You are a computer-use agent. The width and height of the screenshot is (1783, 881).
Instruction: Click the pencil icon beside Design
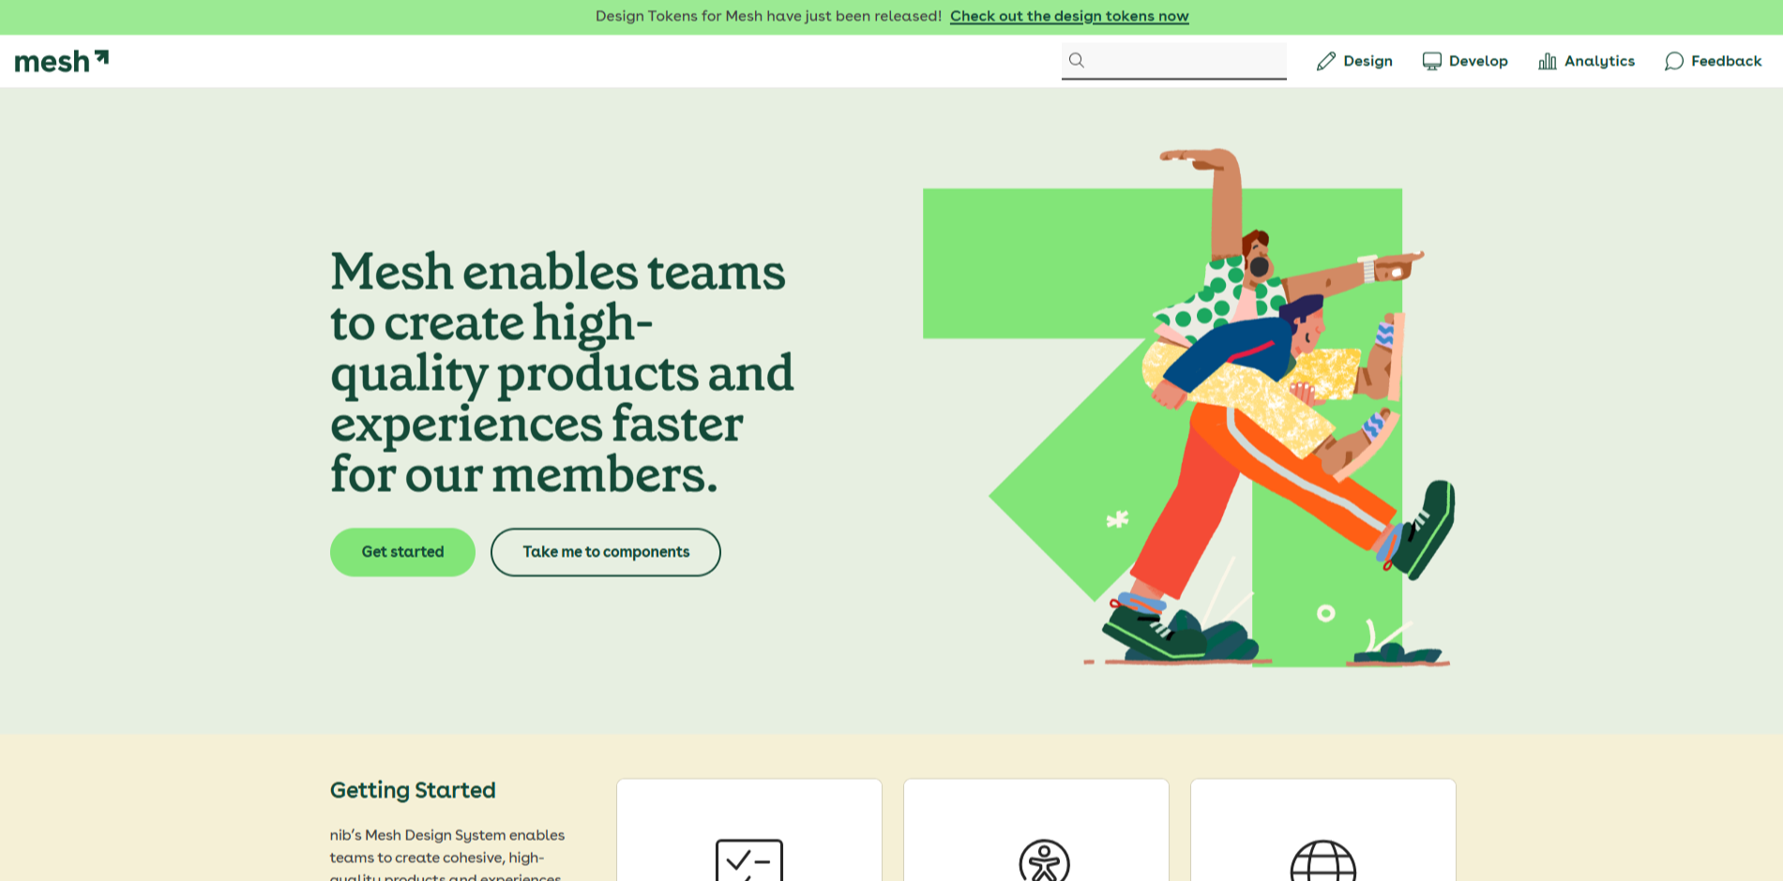click(1326, 61)
